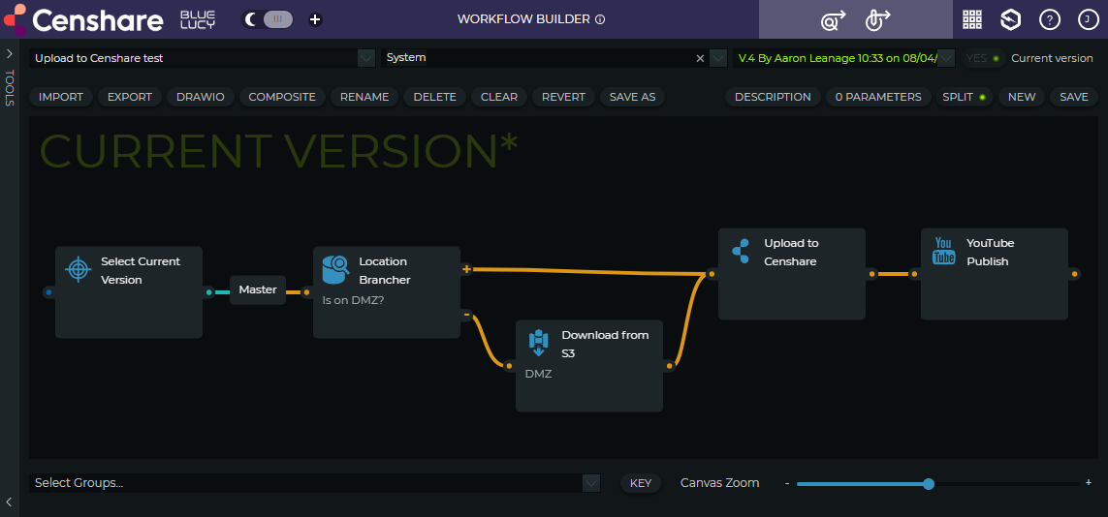This screenshot has width=1108, height=517.
Task: Toggle the SPLIT view option
Action: 966,97
